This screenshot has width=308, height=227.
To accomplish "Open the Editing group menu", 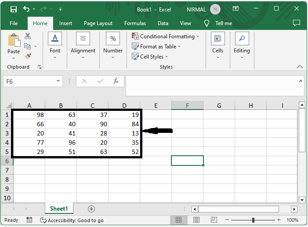I will click(242, 46).
